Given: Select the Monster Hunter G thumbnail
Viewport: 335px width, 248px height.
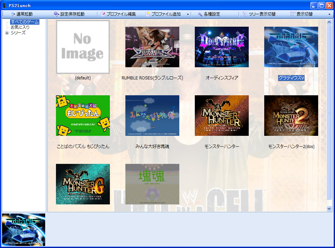Looking at the screenshot, I should coord(83,184).
